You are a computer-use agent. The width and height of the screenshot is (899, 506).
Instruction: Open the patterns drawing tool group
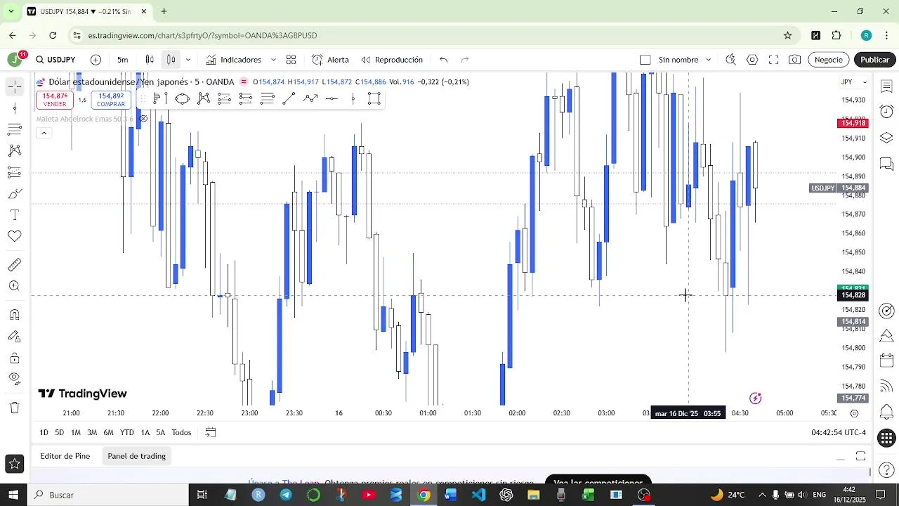pyautogui.click(x=14, y=150)
